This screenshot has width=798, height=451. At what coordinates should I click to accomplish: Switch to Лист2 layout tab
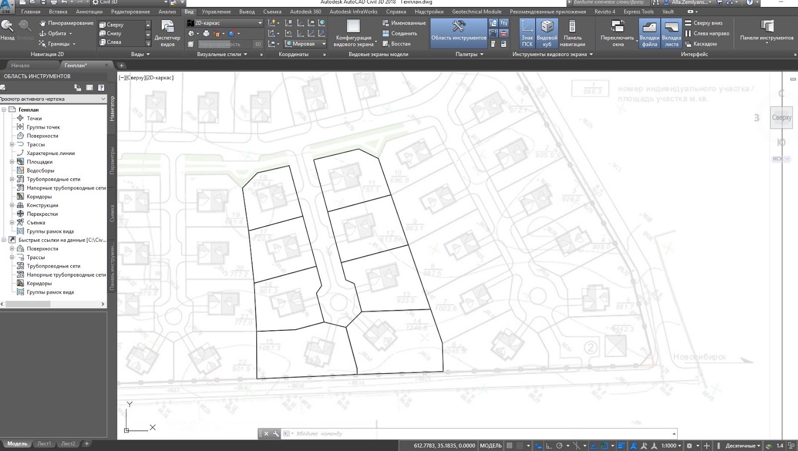pyautogui.click(x=68, y=444)
